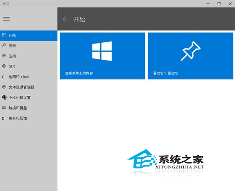Click the icon beside 文件资源管理器

pos(4,87)
